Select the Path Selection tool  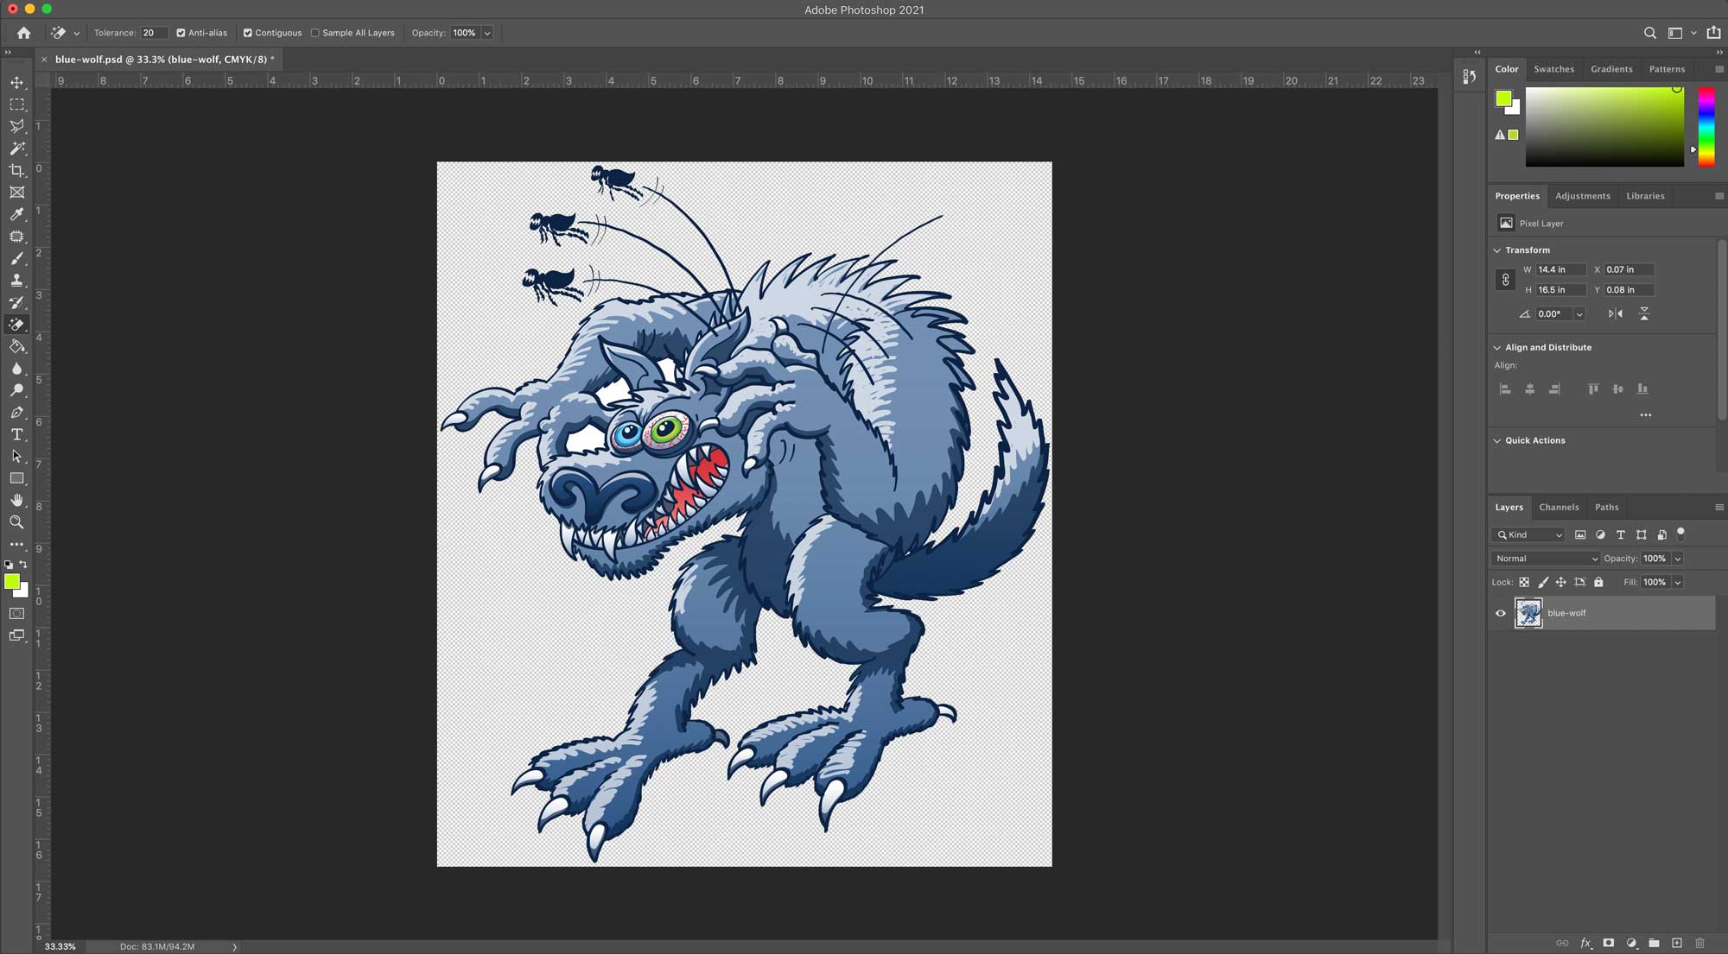click(x=16, y=457)
